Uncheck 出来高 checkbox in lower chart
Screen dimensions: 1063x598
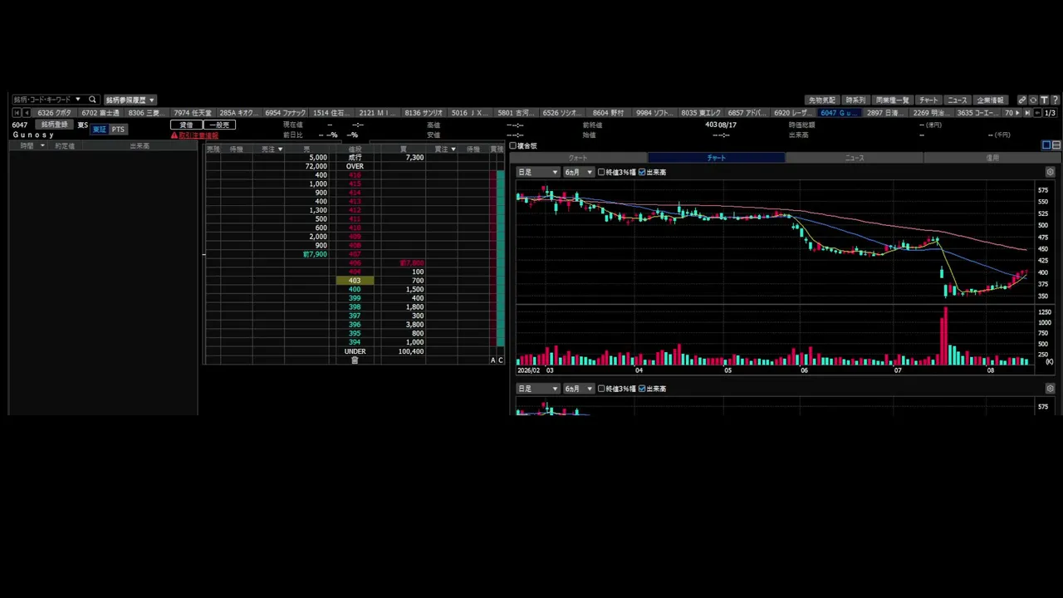click(642, 389)
